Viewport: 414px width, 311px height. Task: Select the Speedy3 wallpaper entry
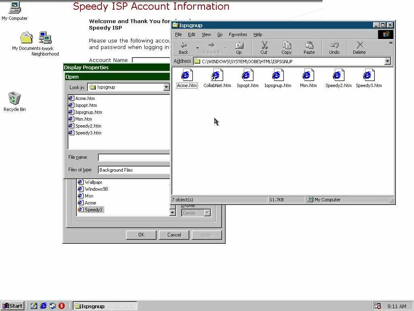(91, 210)
